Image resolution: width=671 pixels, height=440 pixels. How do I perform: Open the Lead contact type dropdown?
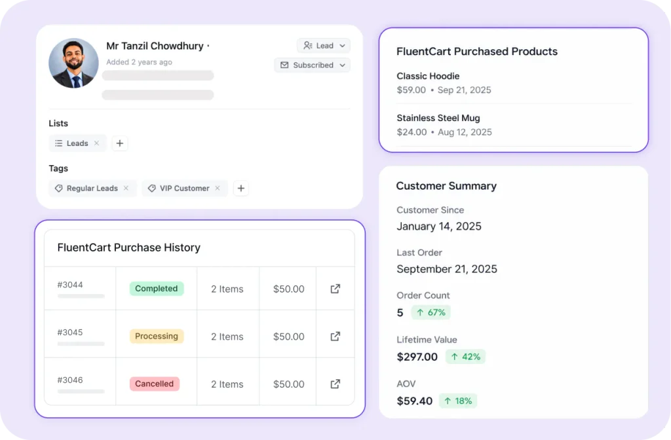(324, 45)
